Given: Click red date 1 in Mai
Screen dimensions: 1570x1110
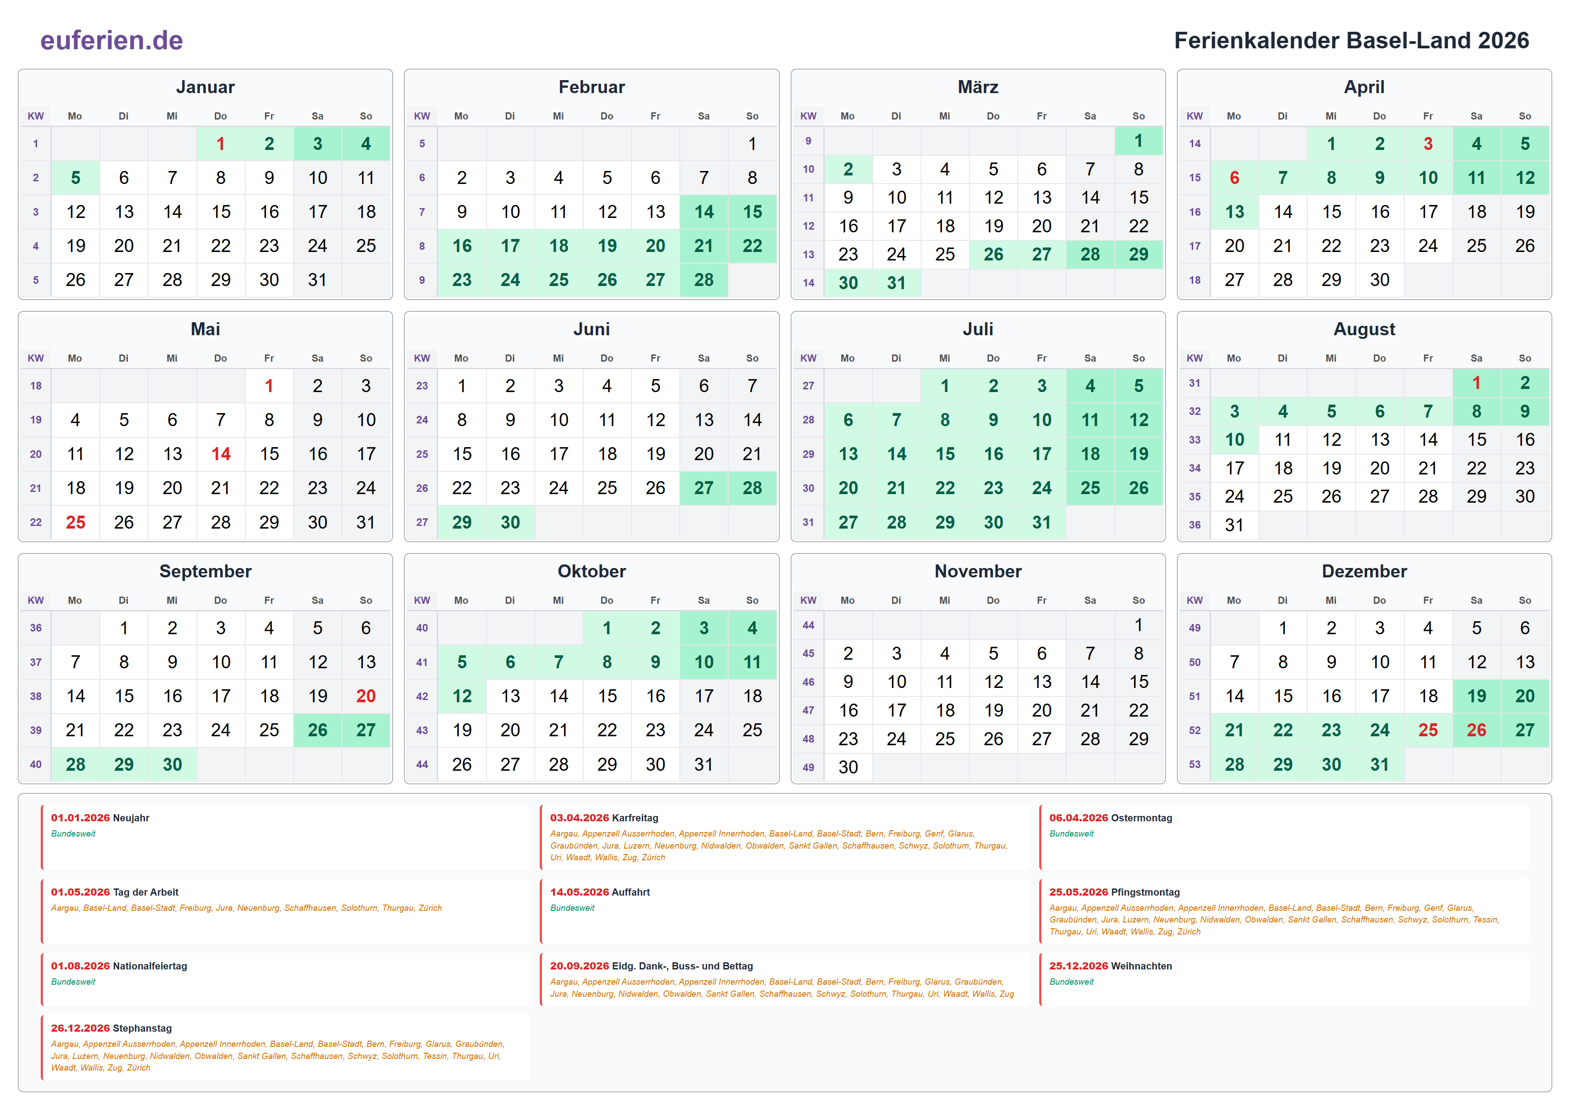Looking at the screenshot, I should point(269,386).
